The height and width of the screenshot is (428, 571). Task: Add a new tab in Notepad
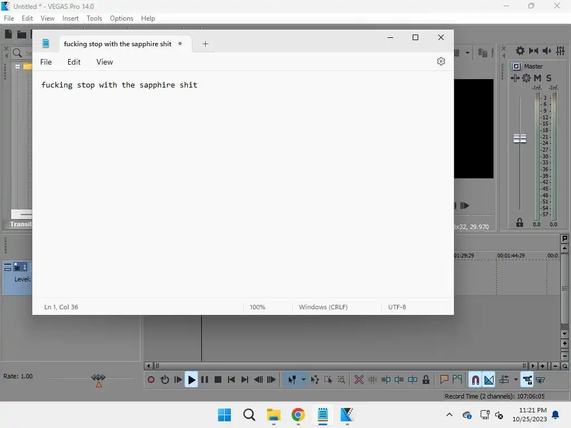click(x=205, y=43)
